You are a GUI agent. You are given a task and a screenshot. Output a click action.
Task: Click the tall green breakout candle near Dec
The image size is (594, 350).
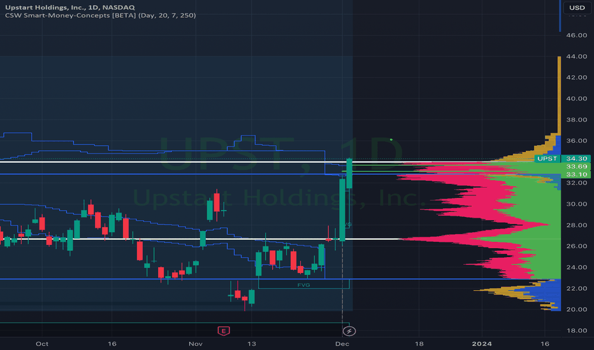342,210
